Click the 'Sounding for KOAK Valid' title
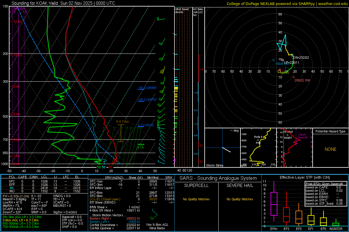This screenshot has width=349, height=232. pos(35,3)
